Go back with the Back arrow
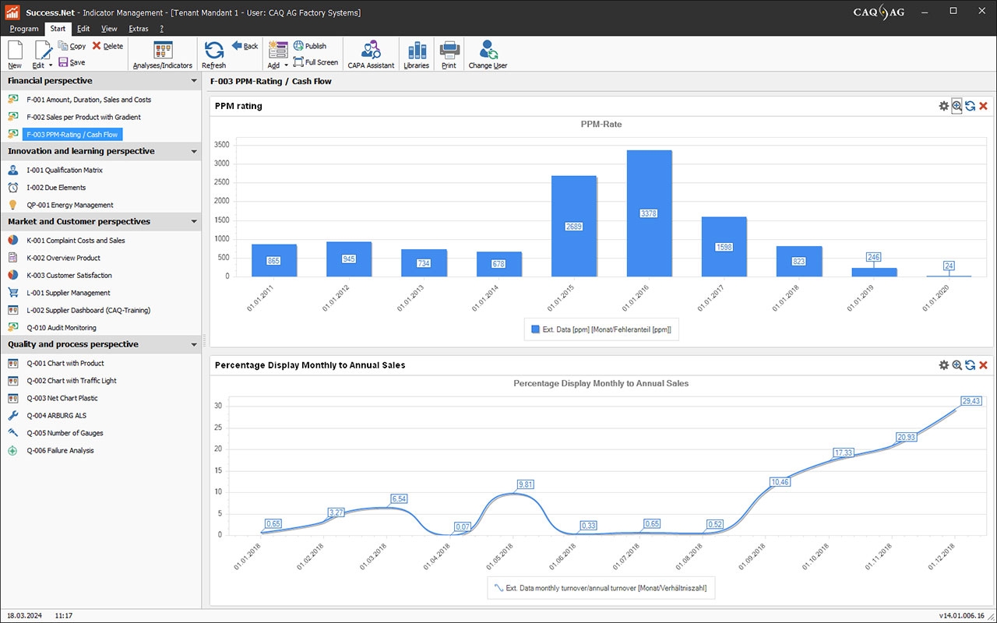Viewport: 997px width, 623px height. (245, 46)
